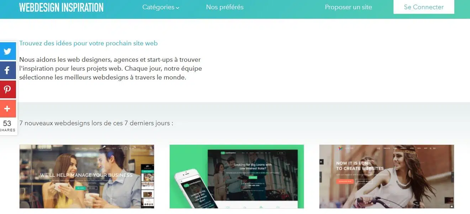The width and height of the screenshot is (470, 214).
Task: Click the WEBDESIGN INSPIRATION logo
Action: coord(61,7)
